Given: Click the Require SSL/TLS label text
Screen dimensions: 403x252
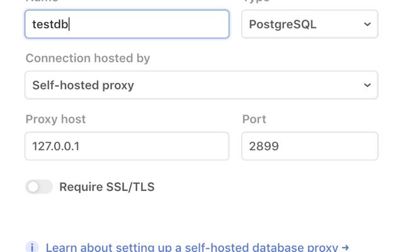Looking at the screenshot, I should click(x=106, y=186).
